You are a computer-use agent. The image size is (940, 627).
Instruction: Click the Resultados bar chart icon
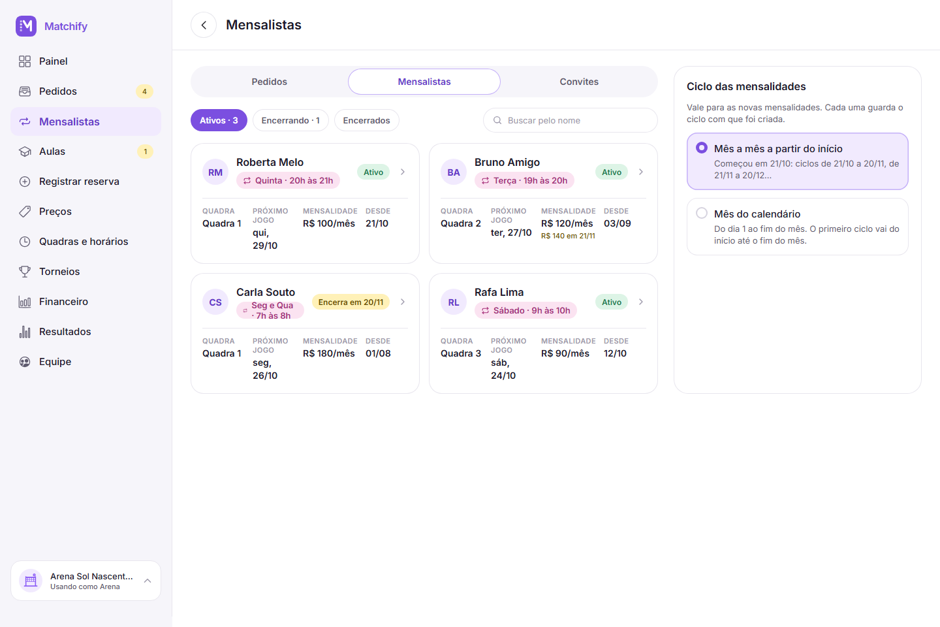(25, 332)
